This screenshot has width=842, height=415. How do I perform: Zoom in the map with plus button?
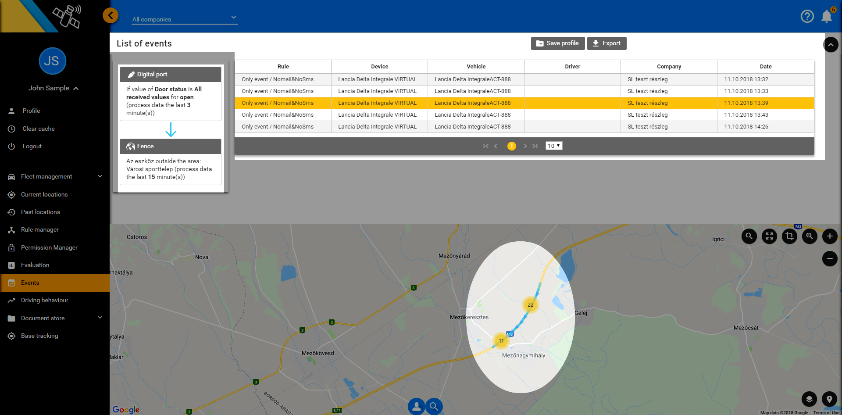click(829, 236)
